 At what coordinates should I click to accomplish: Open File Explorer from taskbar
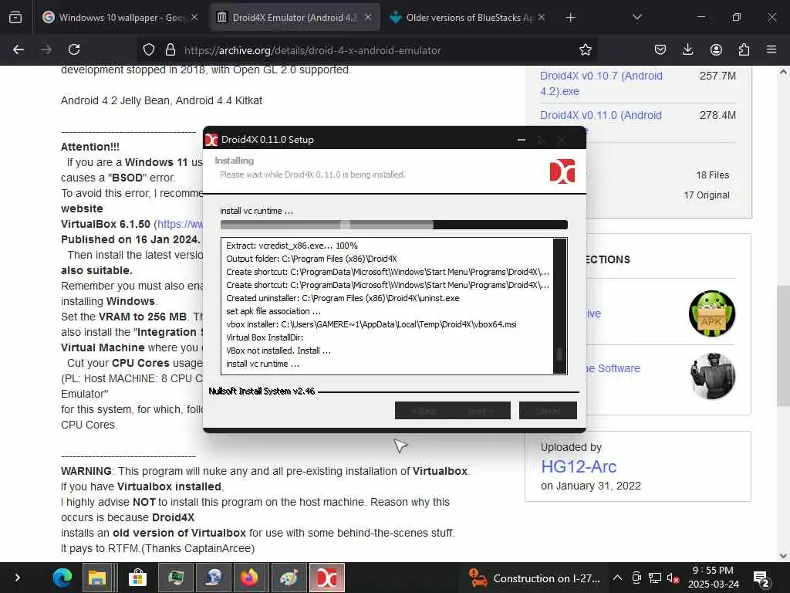coord(96,578)
